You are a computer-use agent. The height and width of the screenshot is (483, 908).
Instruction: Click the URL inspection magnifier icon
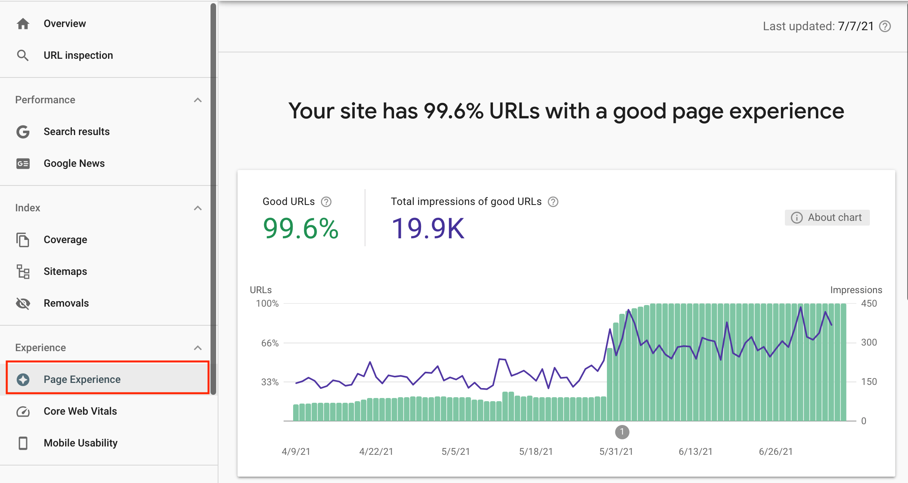[23, 55]
